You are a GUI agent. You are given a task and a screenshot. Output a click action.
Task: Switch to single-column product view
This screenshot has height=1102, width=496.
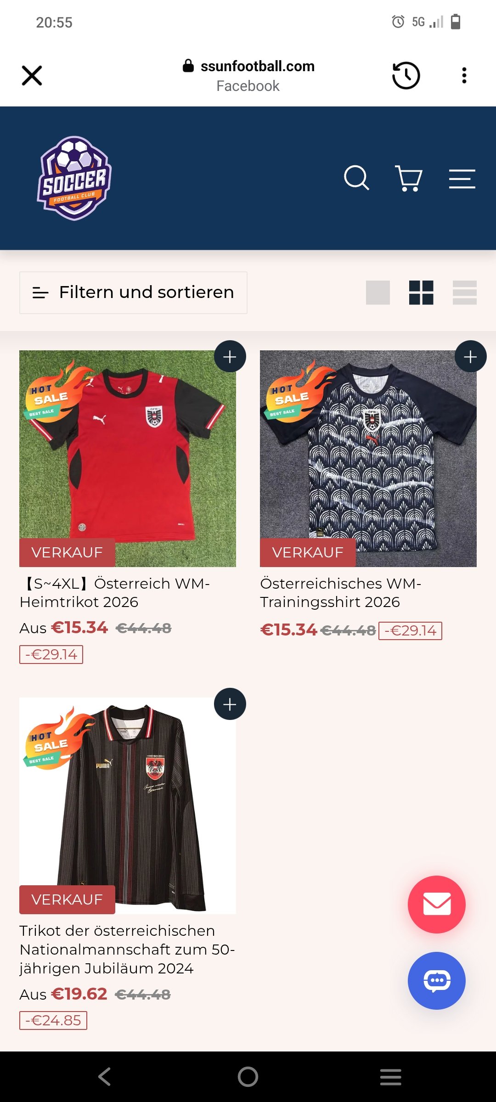[x=378, y=292]
